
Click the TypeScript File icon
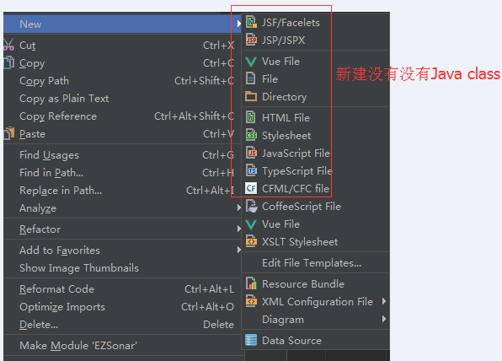click(251, 170)
